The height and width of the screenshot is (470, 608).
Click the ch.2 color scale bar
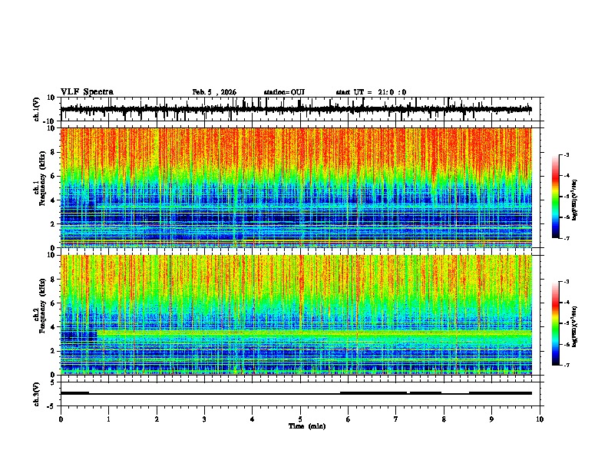coord(555,323)
